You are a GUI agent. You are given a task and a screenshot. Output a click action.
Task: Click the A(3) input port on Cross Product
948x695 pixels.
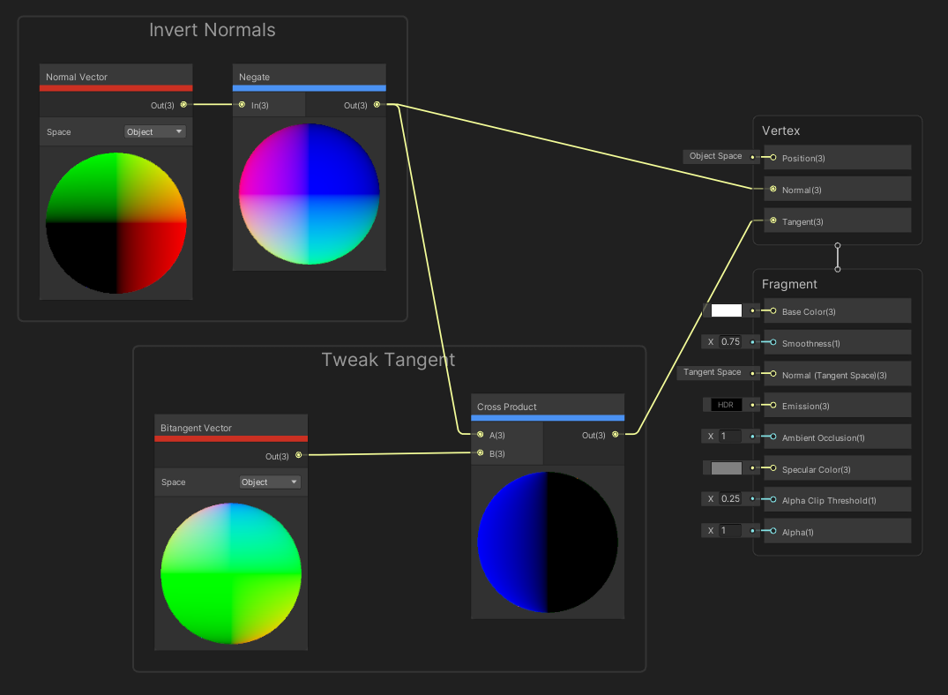[480, 435]
